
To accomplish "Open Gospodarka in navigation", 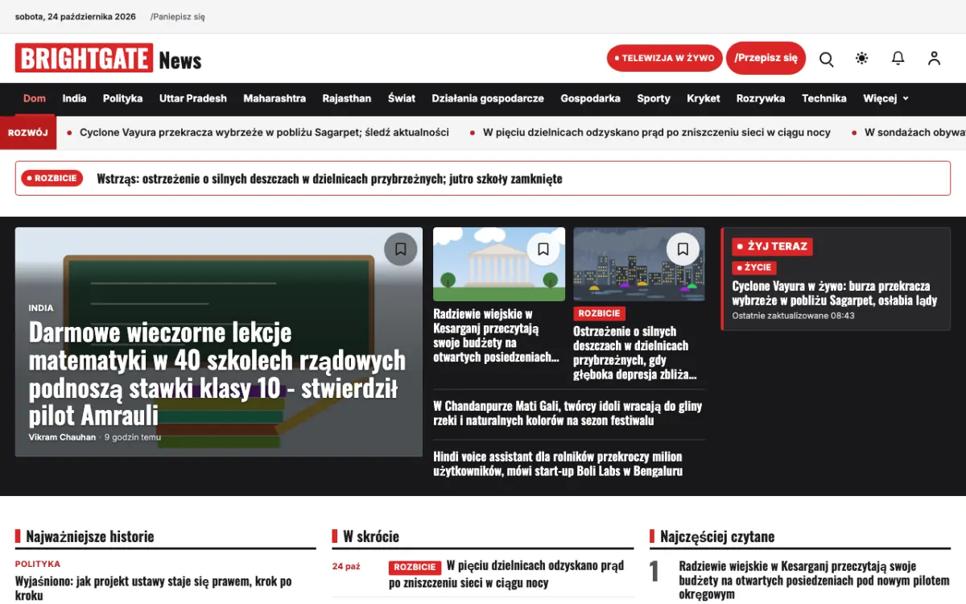I will (590, 98).
